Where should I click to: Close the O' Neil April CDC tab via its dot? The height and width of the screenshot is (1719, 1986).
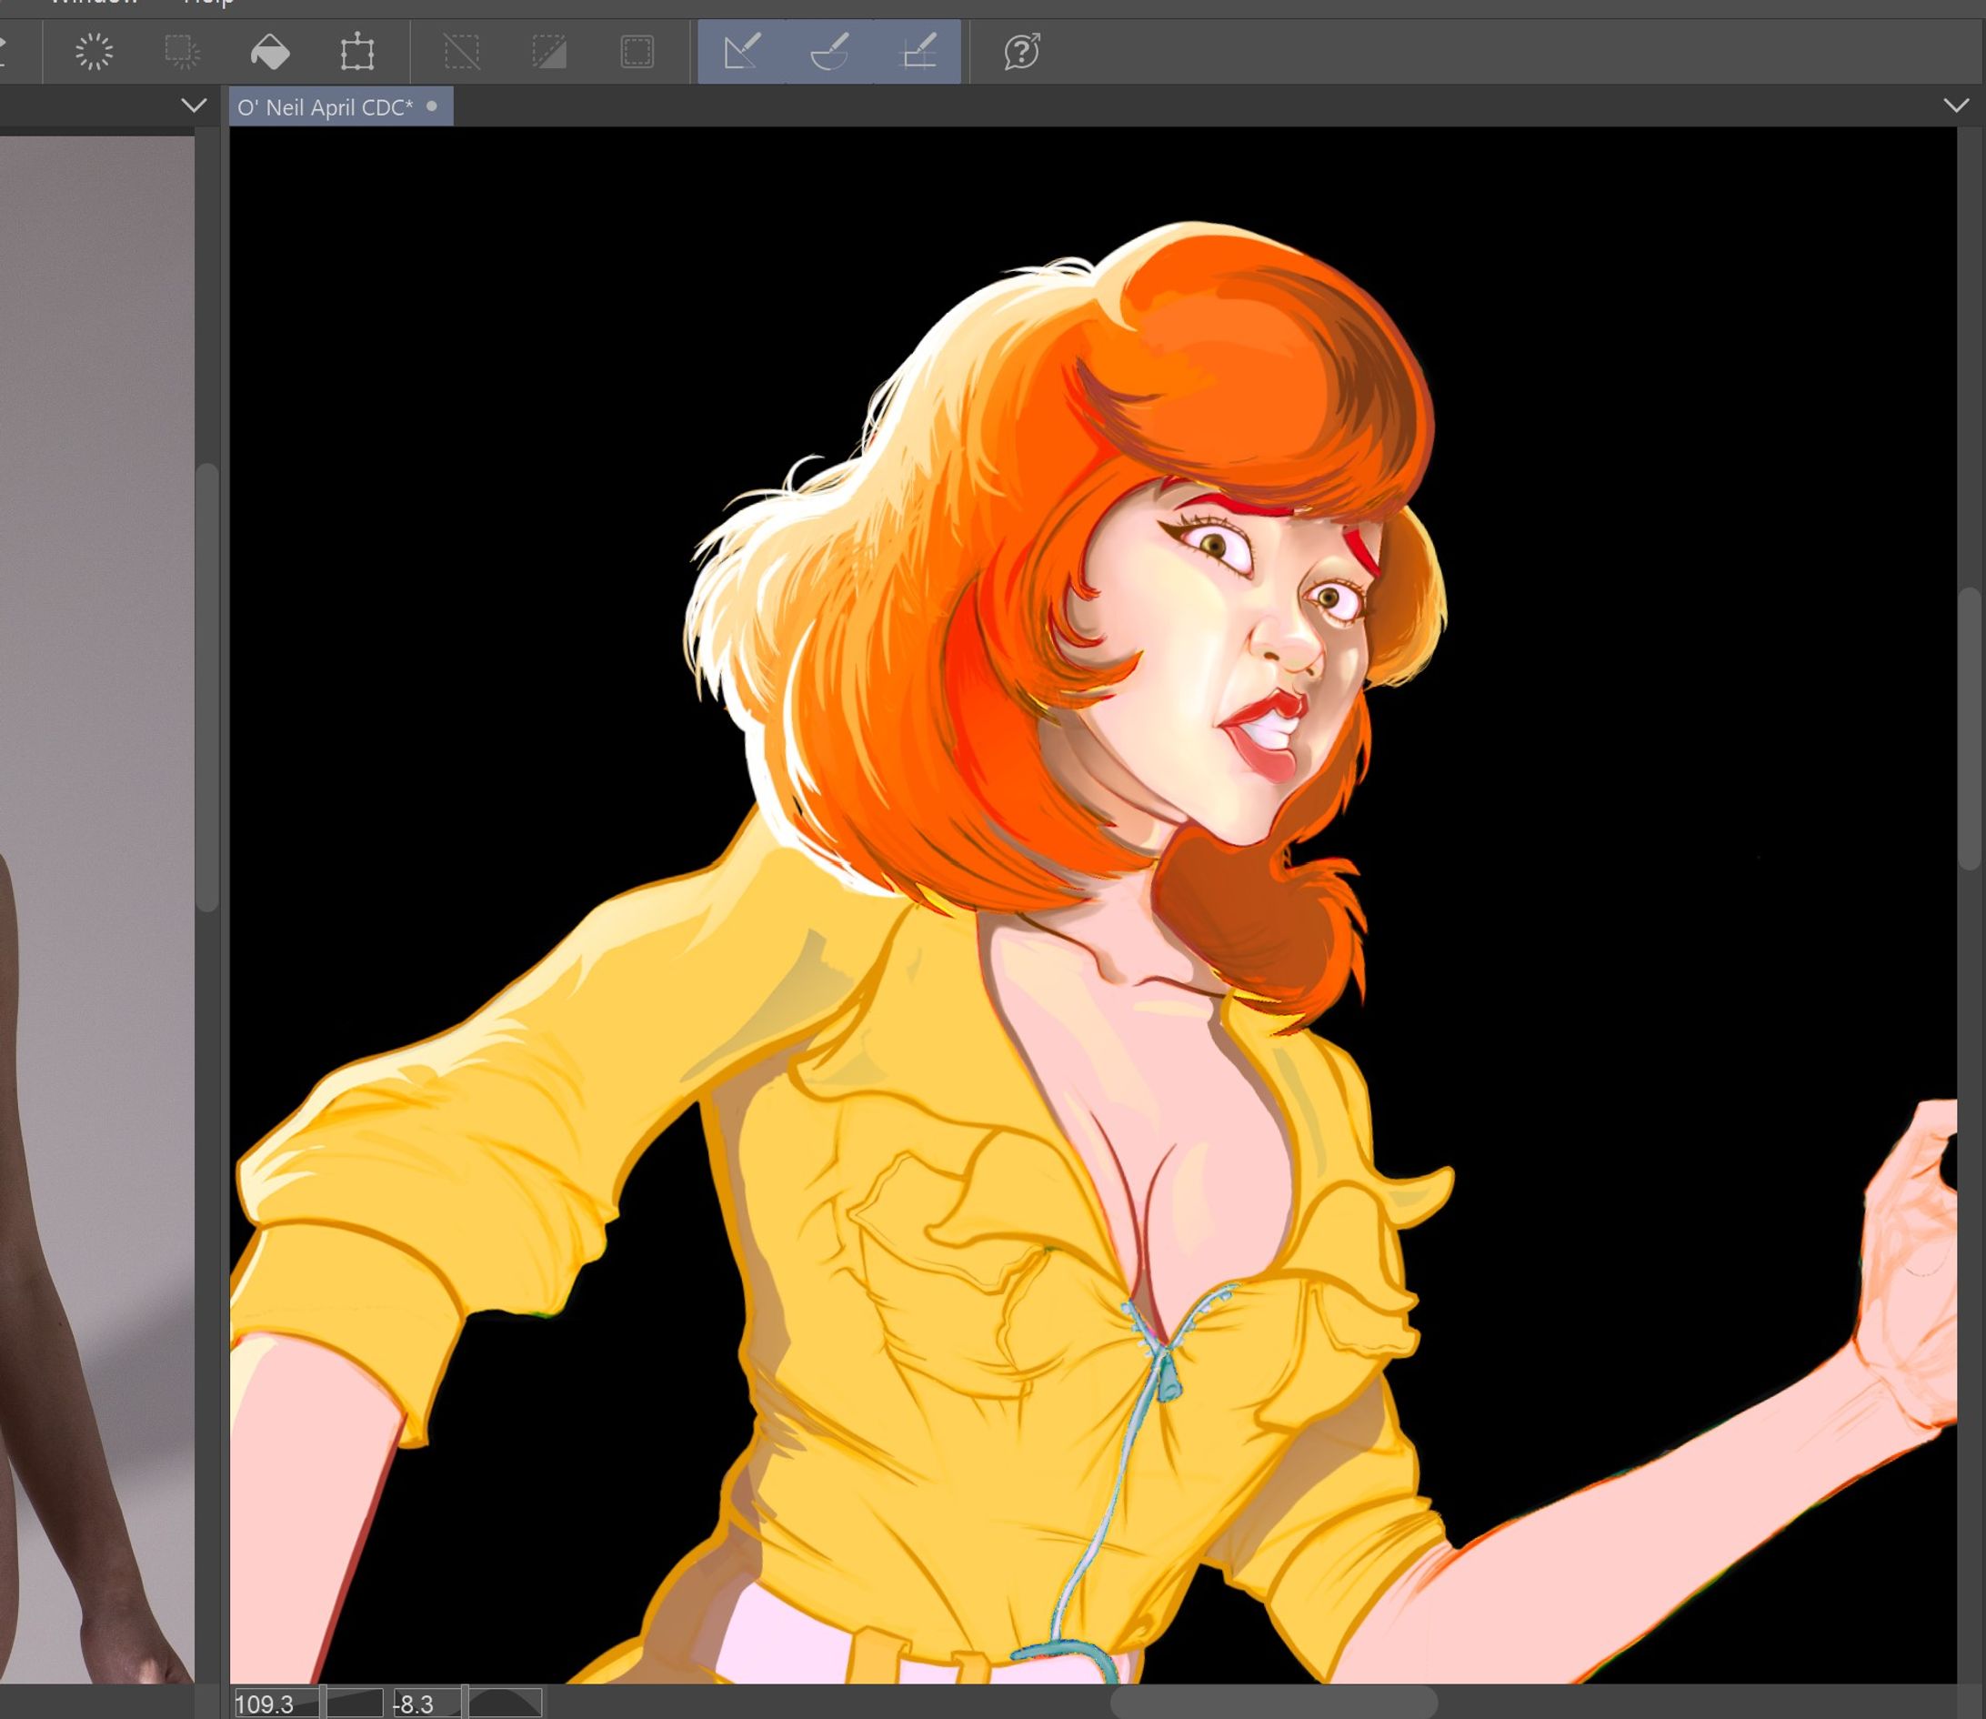432,106
